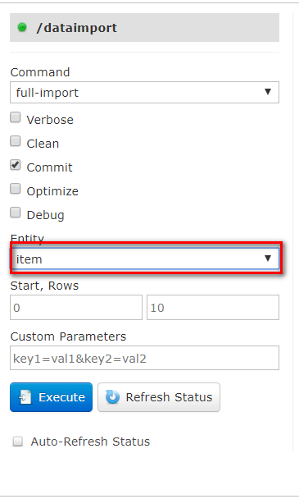The width and height of the screenshot is (299, 499).
Task: Focus the Start field showing 0
Action: pos(76,308)
